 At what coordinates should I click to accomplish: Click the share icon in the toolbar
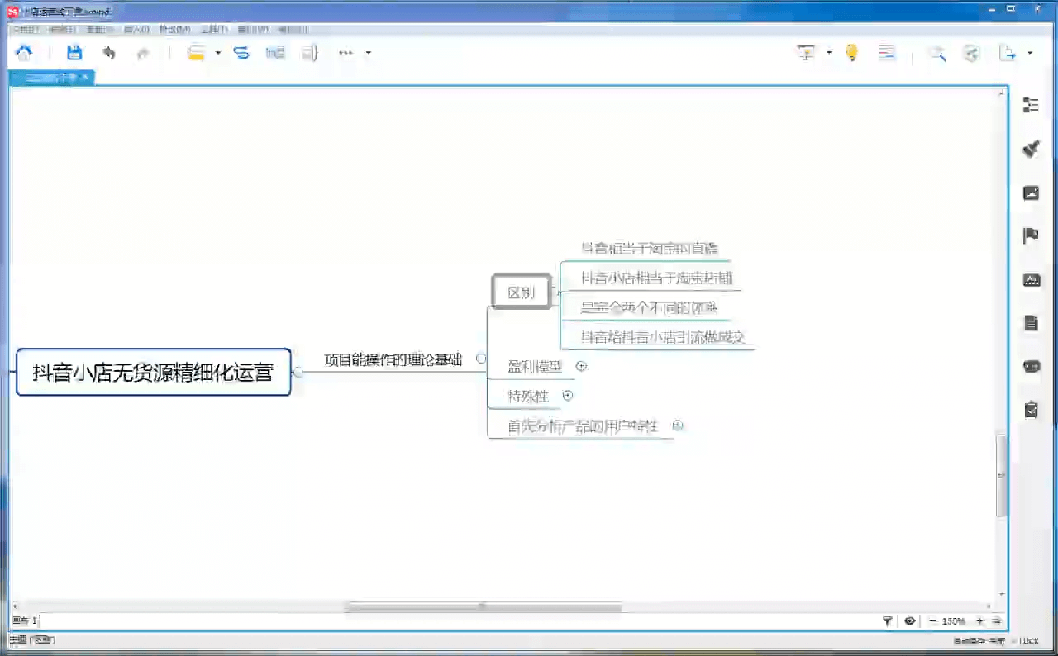tap(971, 53)
